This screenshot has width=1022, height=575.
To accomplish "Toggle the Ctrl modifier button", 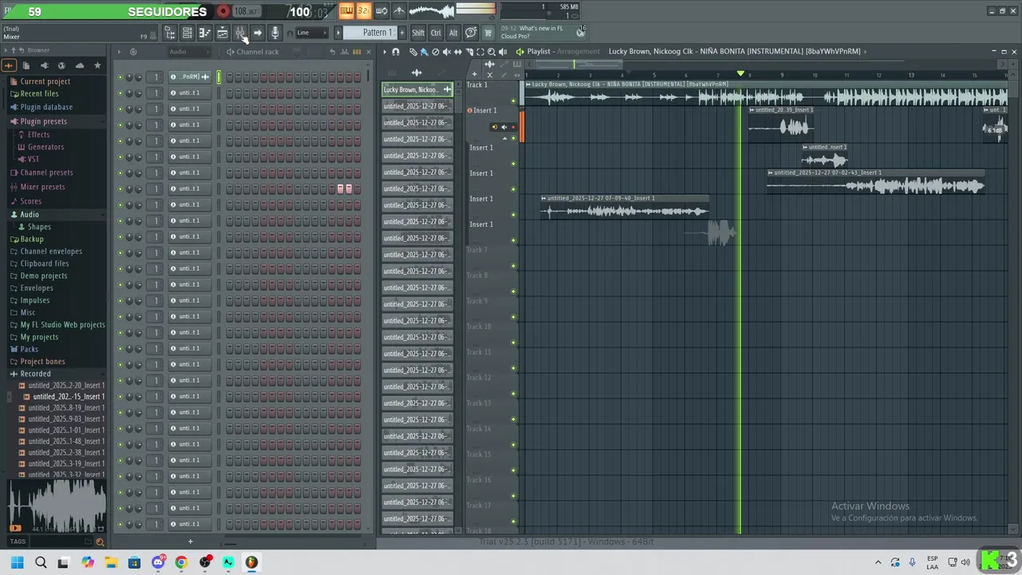I will pyautogui.click(x=436, y=33).
